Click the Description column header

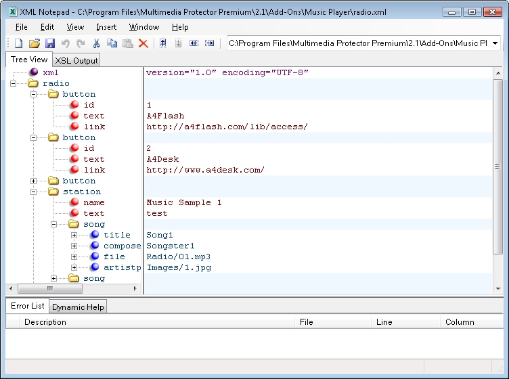tap(45, 322)
